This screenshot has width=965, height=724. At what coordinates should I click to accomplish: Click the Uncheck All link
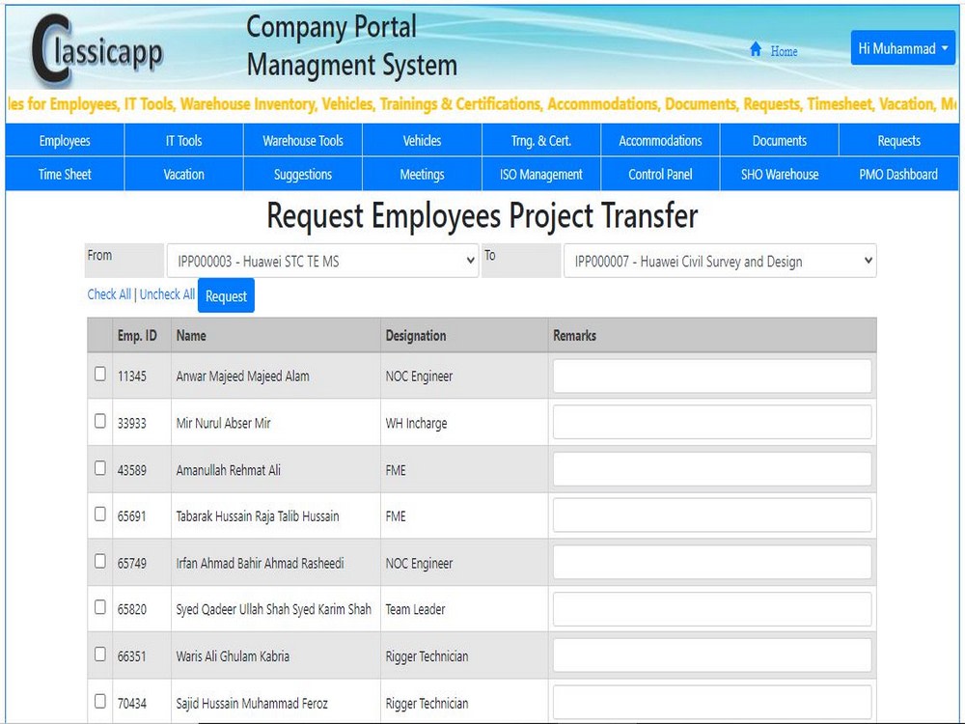coord(167,294)
